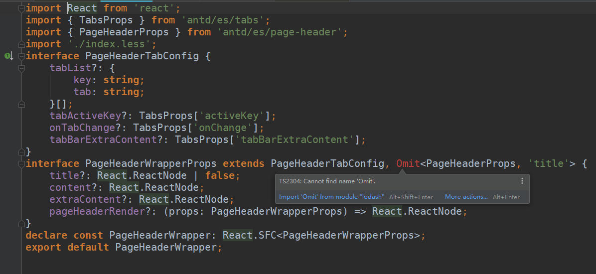This screenshot has width=596, height=274.
Task: Click the tabList property name
Action: click(x=70, y=68)
